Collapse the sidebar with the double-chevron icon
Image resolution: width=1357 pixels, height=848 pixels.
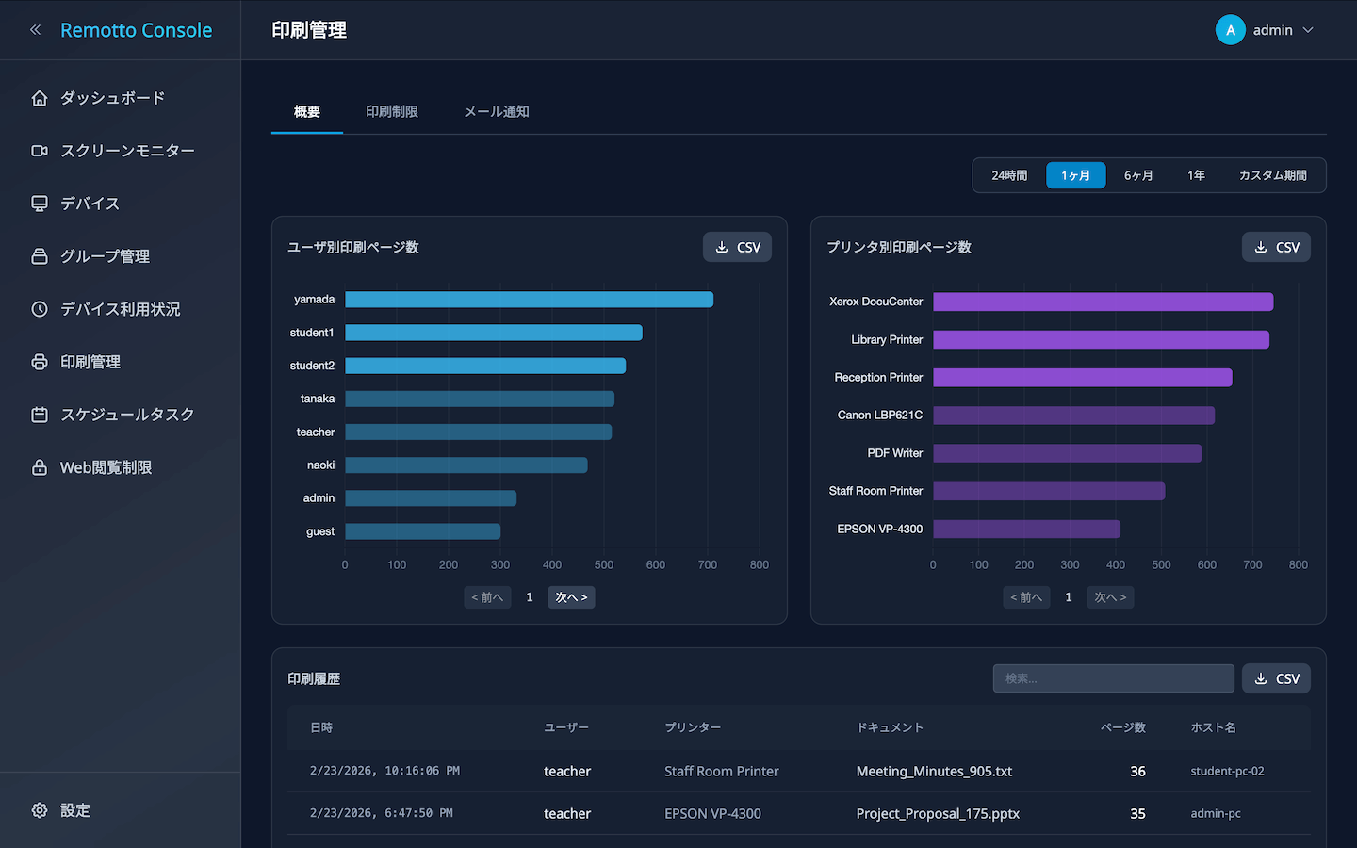pyautogui.click(x=36, y=30)
